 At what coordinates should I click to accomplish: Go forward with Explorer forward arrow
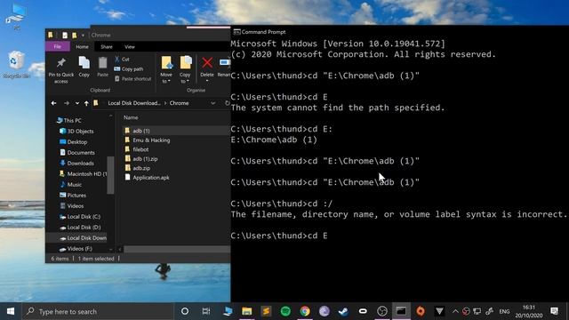coord(67,103)
